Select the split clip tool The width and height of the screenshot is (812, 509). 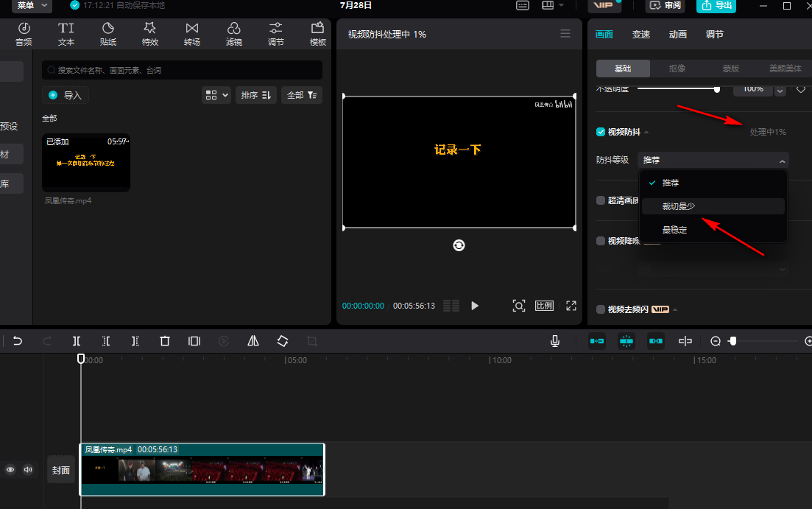tap(77, 341)
